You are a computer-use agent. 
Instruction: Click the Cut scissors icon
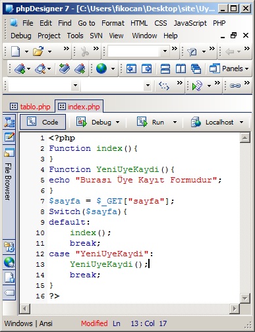84,52
